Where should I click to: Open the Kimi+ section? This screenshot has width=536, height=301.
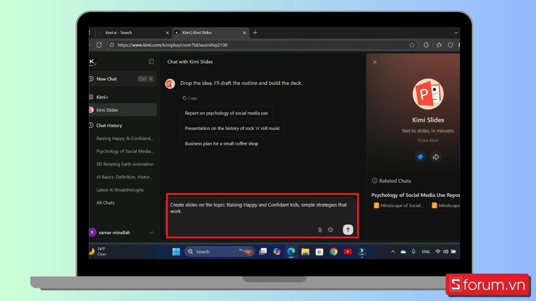102,97
